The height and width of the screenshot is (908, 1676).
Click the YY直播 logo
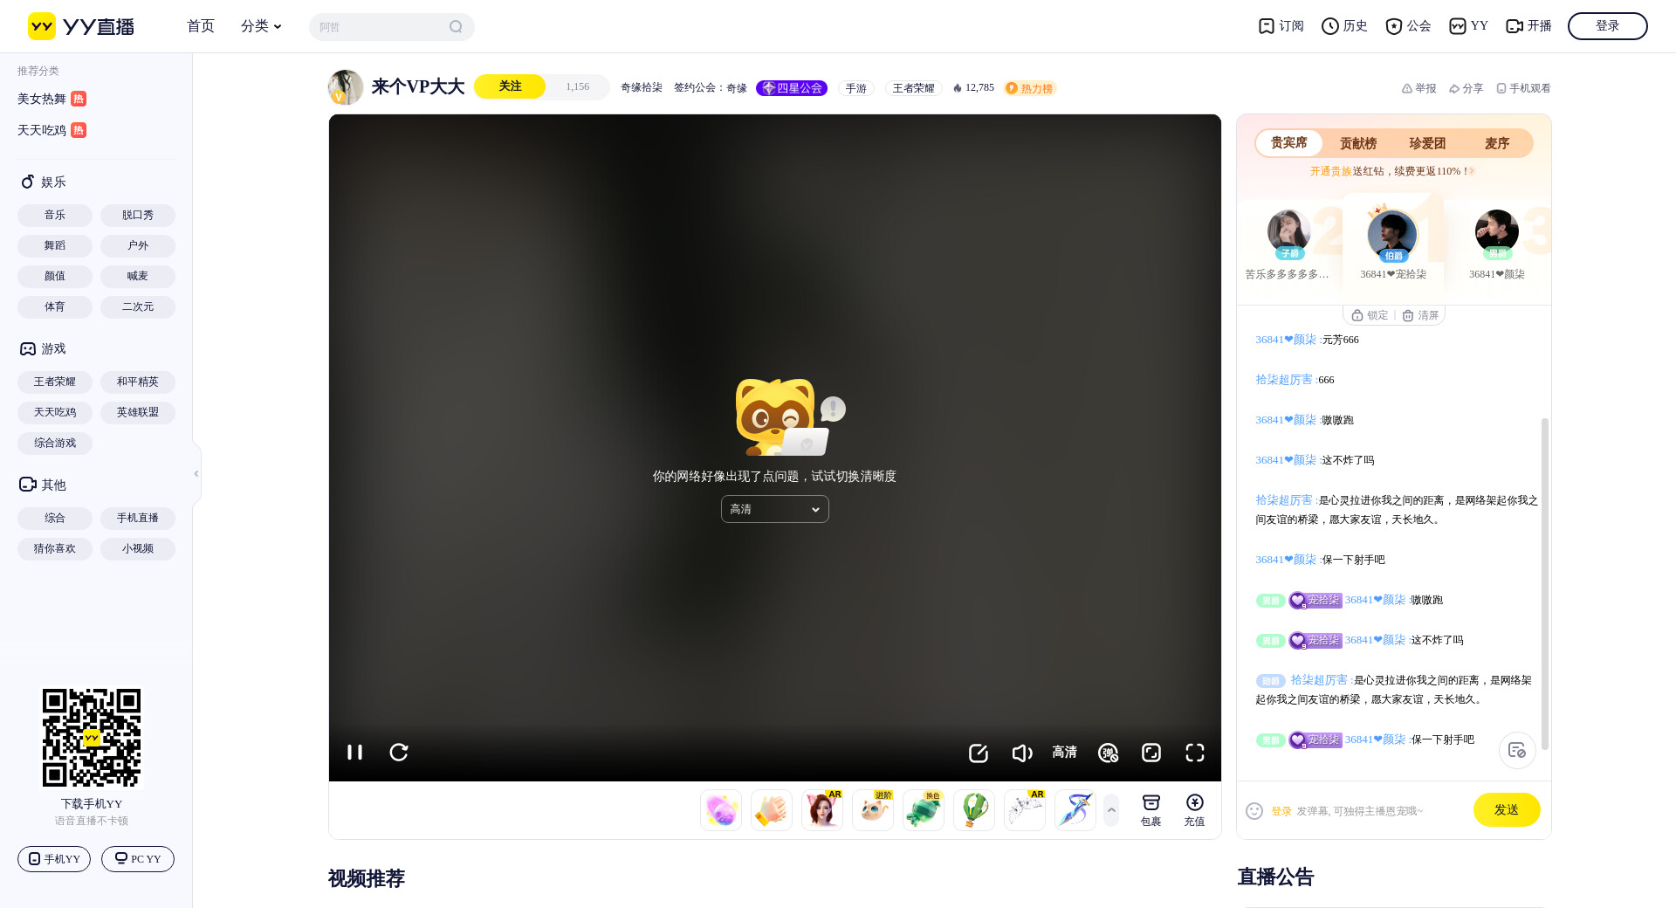[x=81, y=26]
